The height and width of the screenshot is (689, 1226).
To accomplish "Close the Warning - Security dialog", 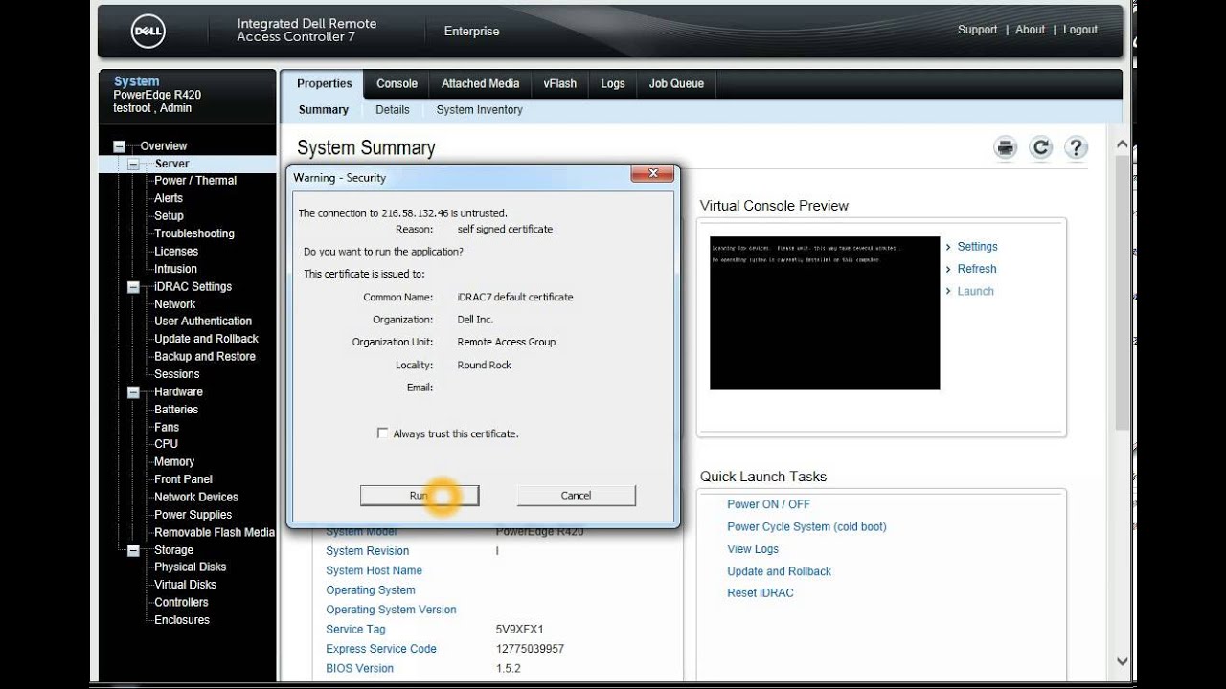I will (653, 174).
